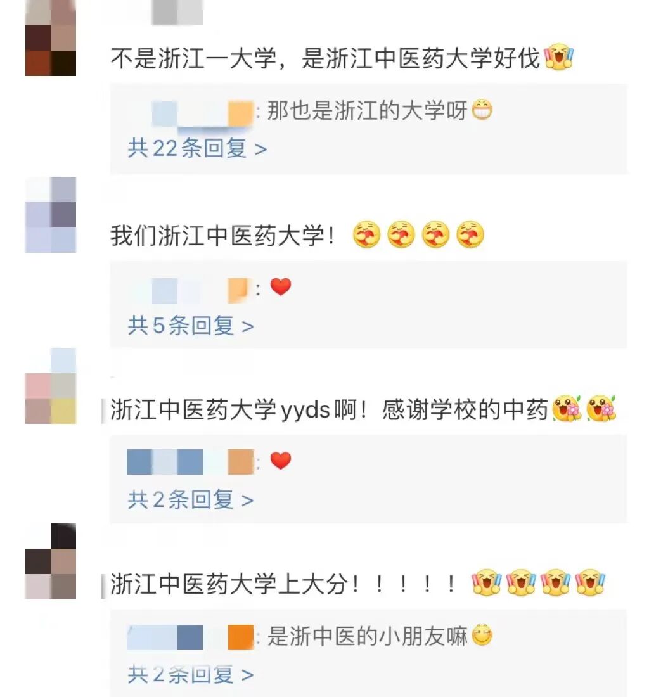Click the last hug-heart emoji in the second comment
The width and height of the screenshot is (649, 697).
coord(470,234)
